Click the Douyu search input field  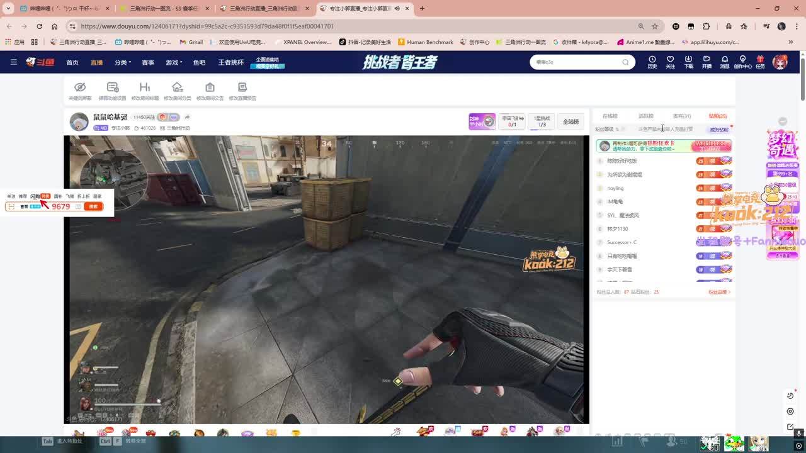point(576,62)
